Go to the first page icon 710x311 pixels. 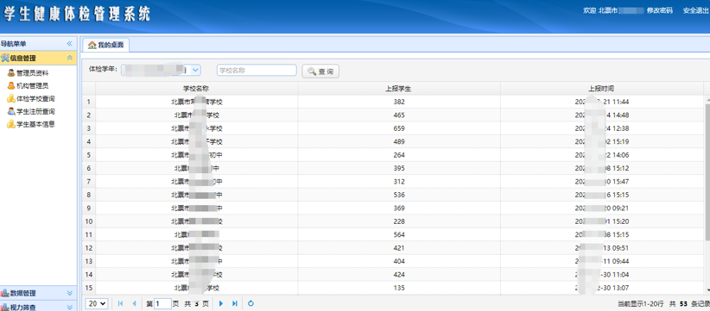[120, 304]
